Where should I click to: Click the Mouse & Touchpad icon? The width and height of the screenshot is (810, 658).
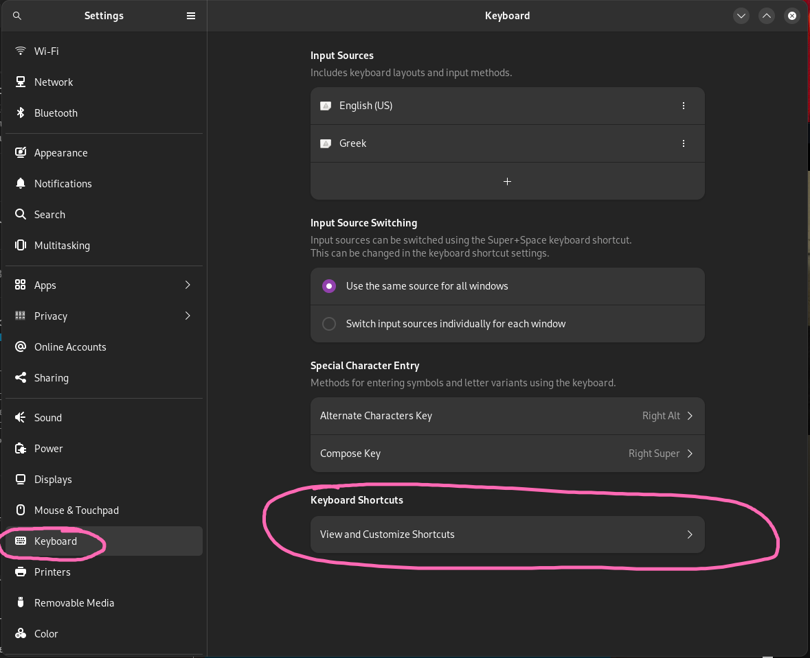pyautogui.click(x=20, y=510)
